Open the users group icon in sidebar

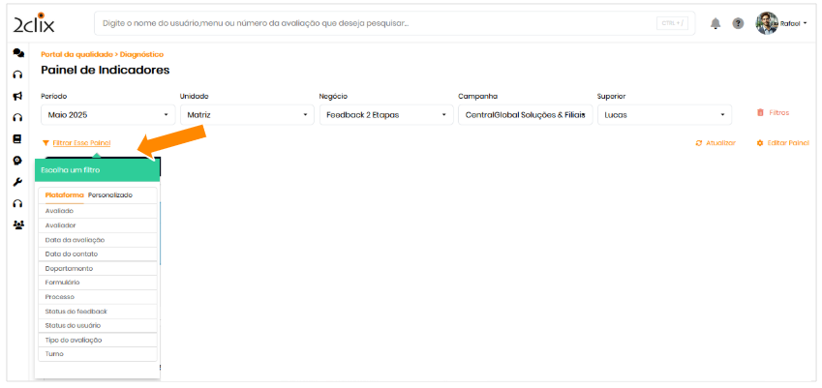tap(17, 224)
